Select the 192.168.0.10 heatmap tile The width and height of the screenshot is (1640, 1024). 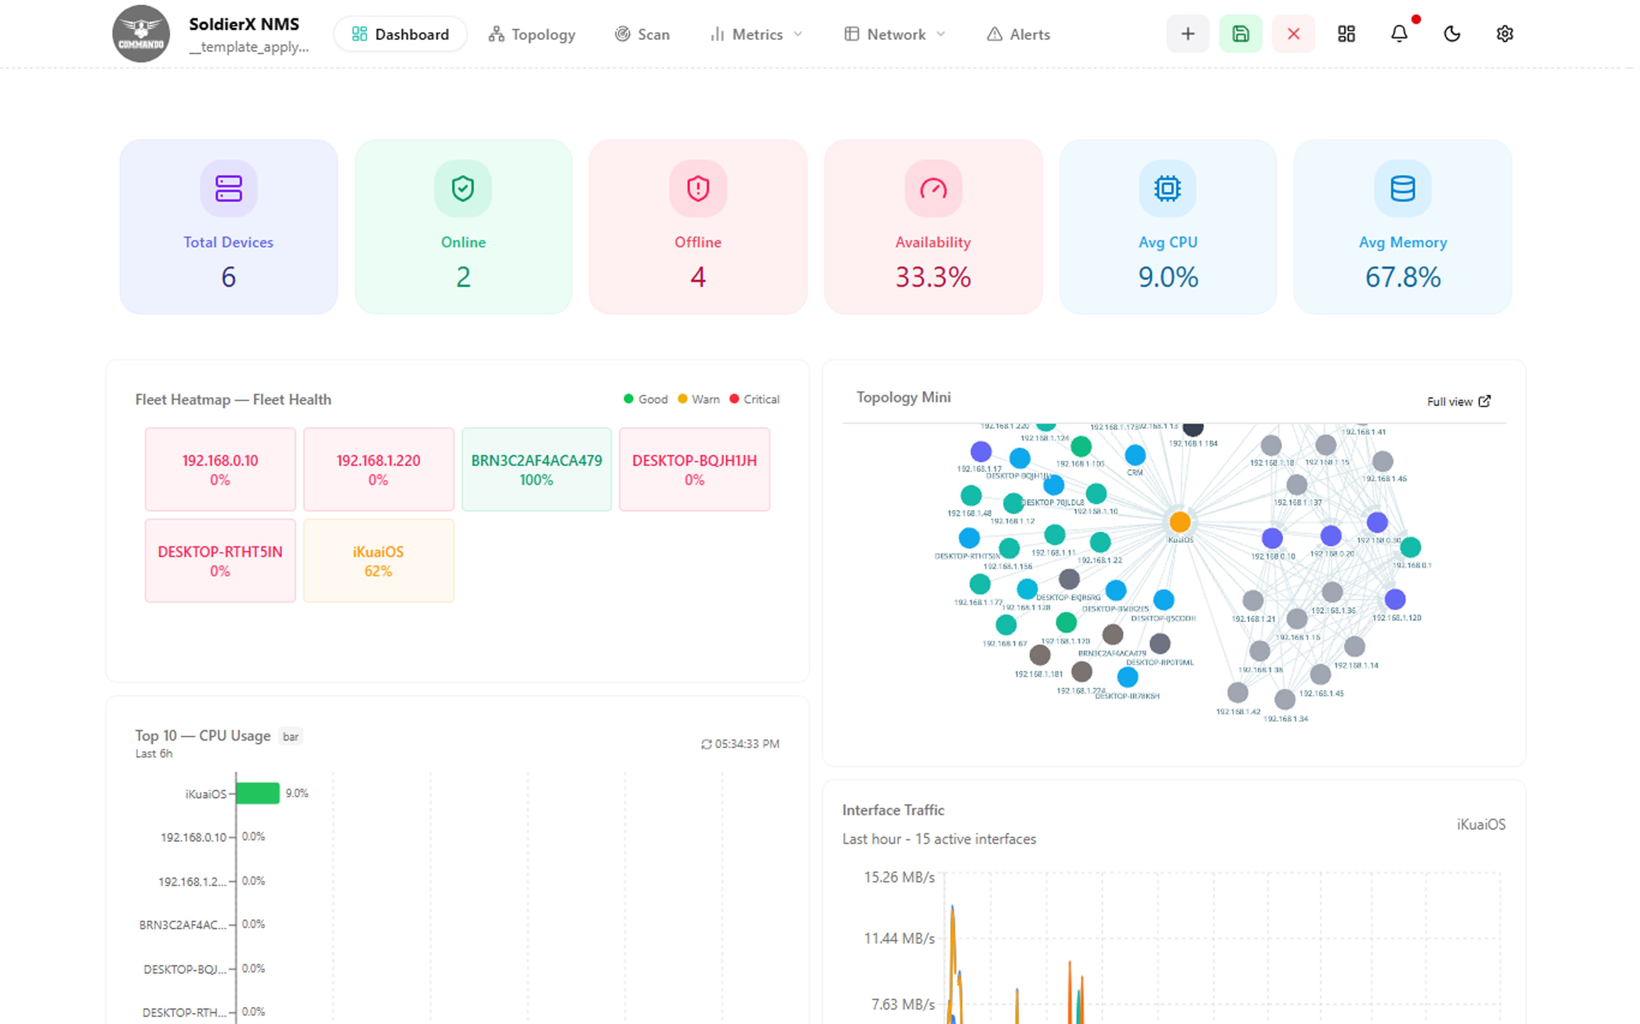point(220,469)
